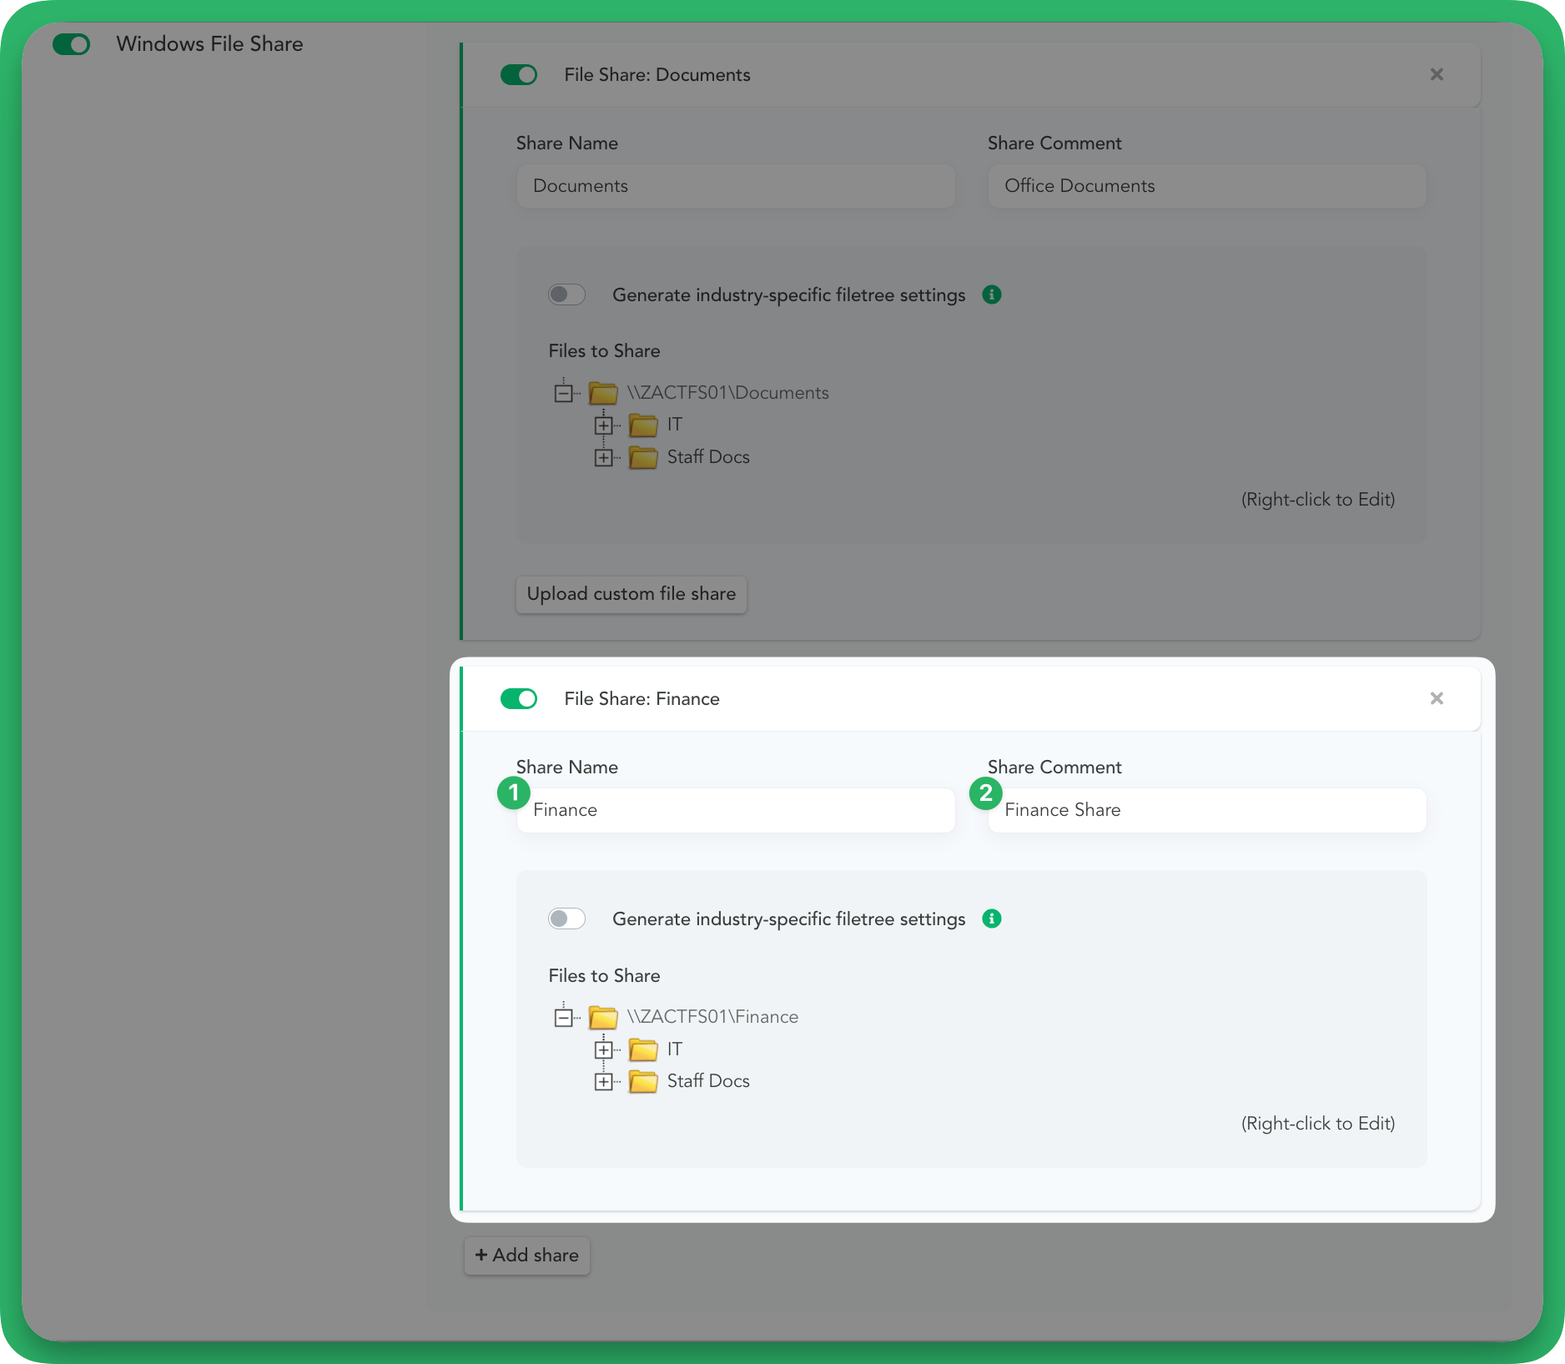This screenshot has width=1565, height=1364.
Task: Select the ZACTFS01\Finance root folder icon
Action: coord(603,1016)
